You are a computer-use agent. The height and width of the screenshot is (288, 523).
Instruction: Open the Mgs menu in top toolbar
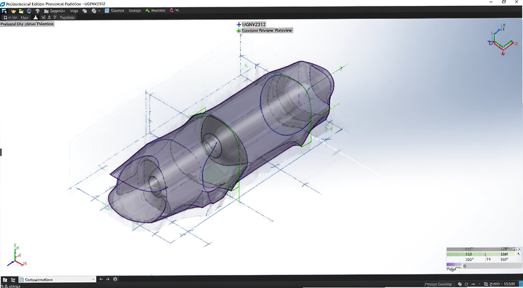(x=74, y=10)
